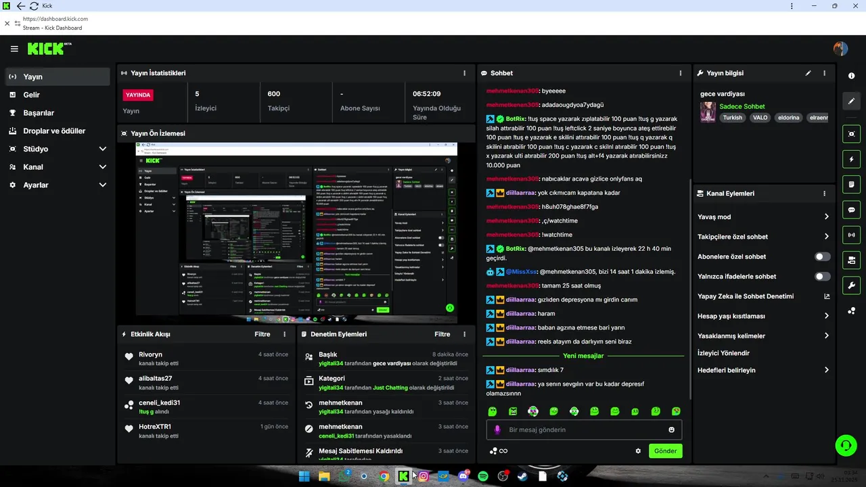866x487 pixels.
Task: Select Gelir in the left sidebar
Action: pyautogui.click(x=58, y=95)
